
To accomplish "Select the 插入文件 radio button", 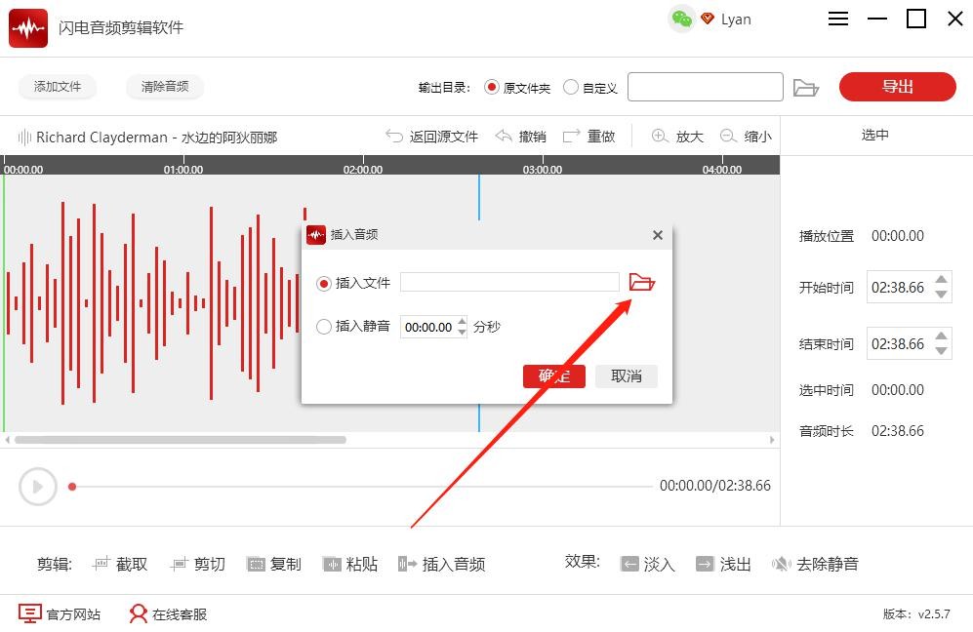I will click(324, 283).
